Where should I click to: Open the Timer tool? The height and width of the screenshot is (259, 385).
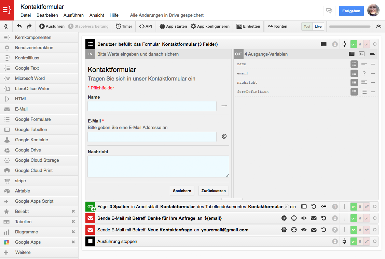(x=124, y=26)
